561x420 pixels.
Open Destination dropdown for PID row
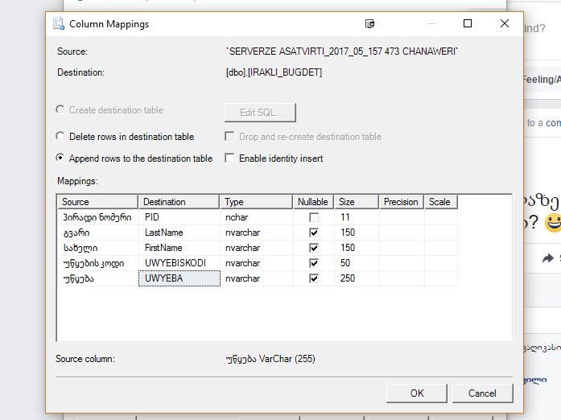pyautogui.click(x=179, y=217)
